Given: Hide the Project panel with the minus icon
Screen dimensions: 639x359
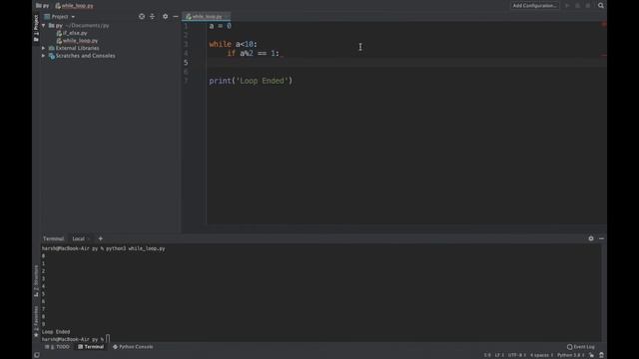Looking at the screenshot, I should tap(176, 17).
